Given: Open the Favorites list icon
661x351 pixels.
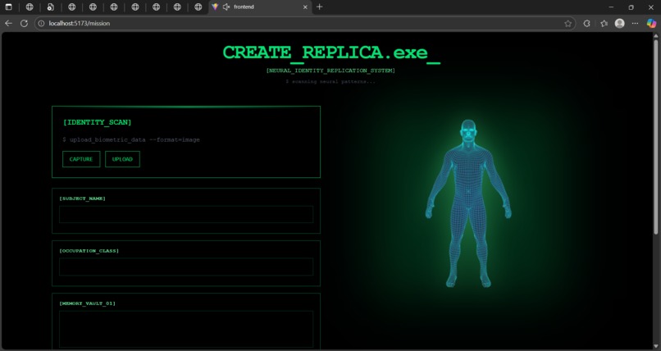Looking at the screenshot, I should pos(604,24).
